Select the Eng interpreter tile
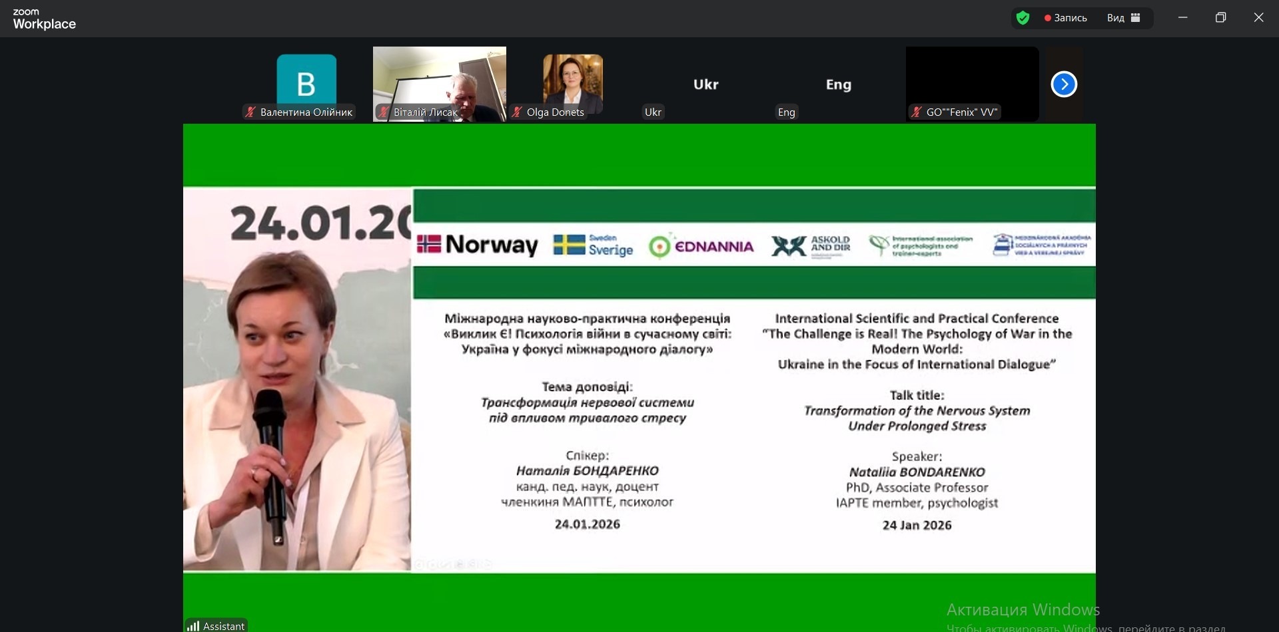1279x632 pixels. [x=839, y=84]
